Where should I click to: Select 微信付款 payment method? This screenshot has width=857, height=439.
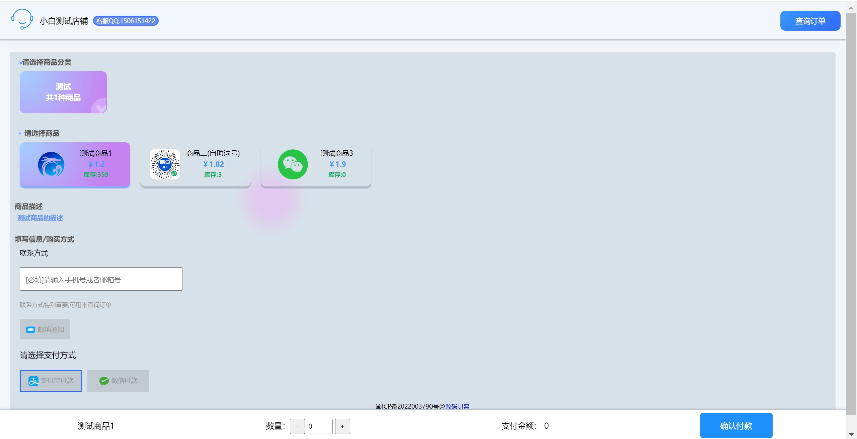click(x=118, y=381)
